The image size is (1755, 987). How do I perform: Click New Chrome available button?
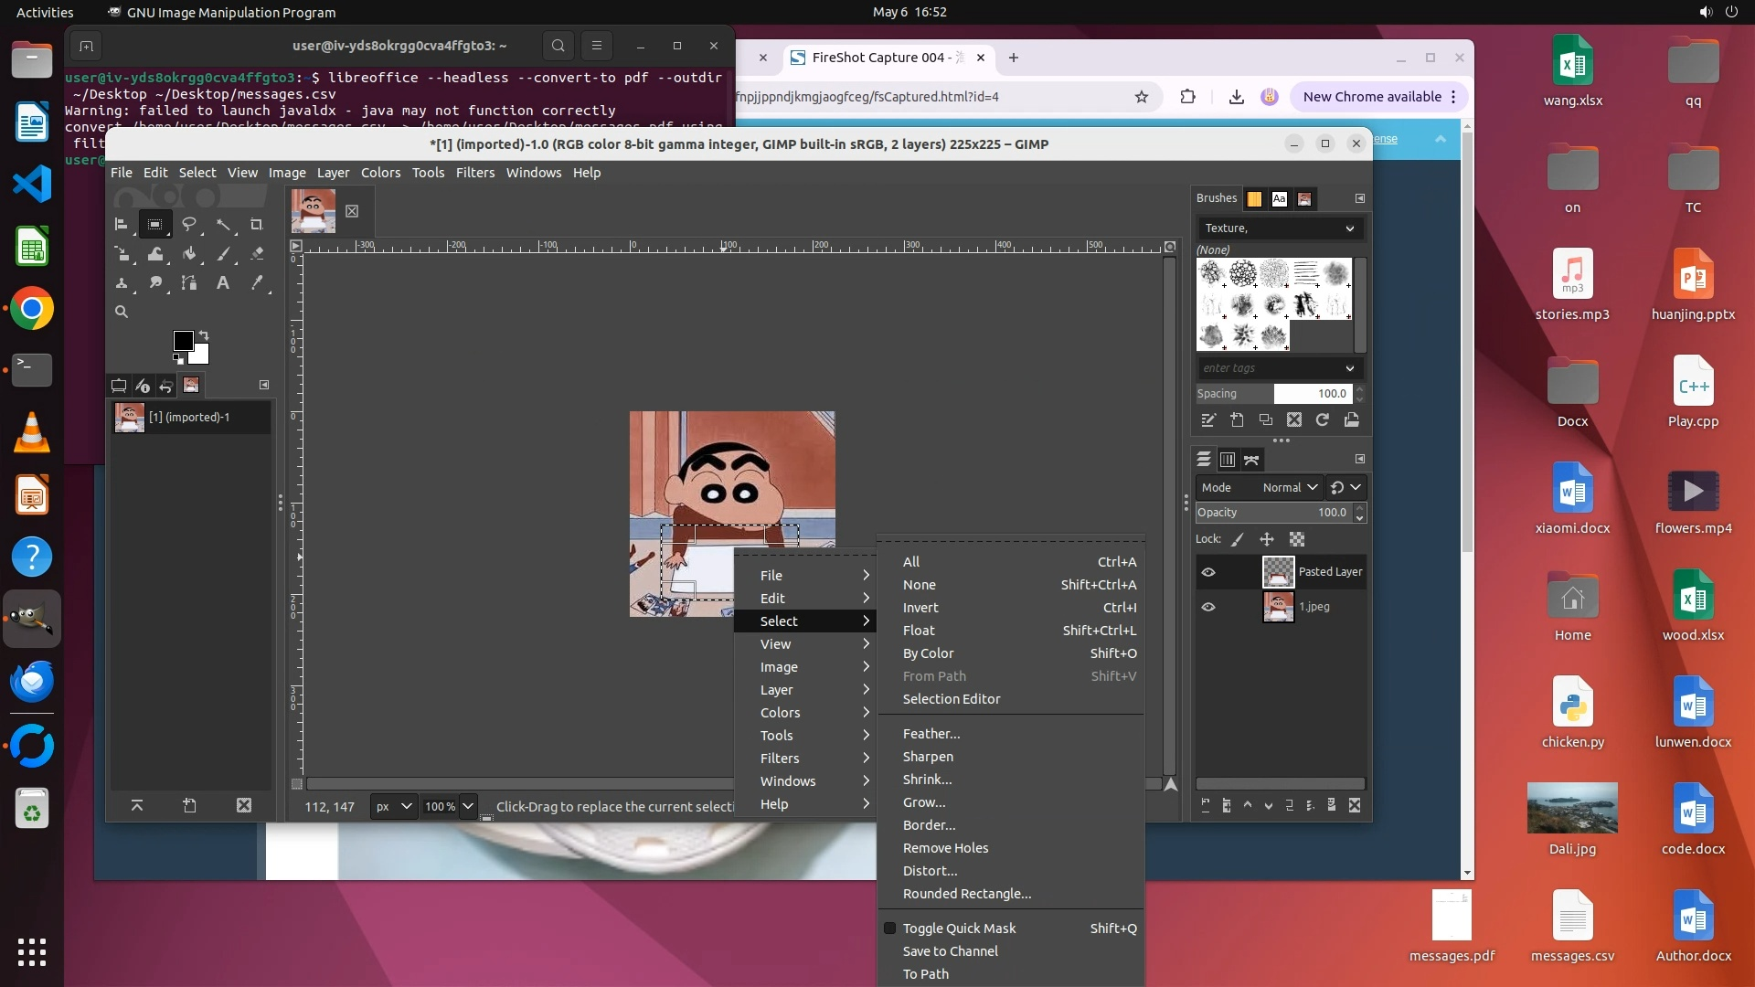[x=1371, y=97]
